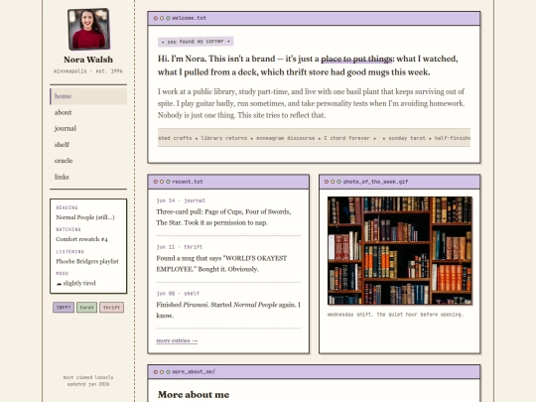The image size is (536, 402).
Task: Click the red dot in recent.txt title bar
Action: coord(156,182)
